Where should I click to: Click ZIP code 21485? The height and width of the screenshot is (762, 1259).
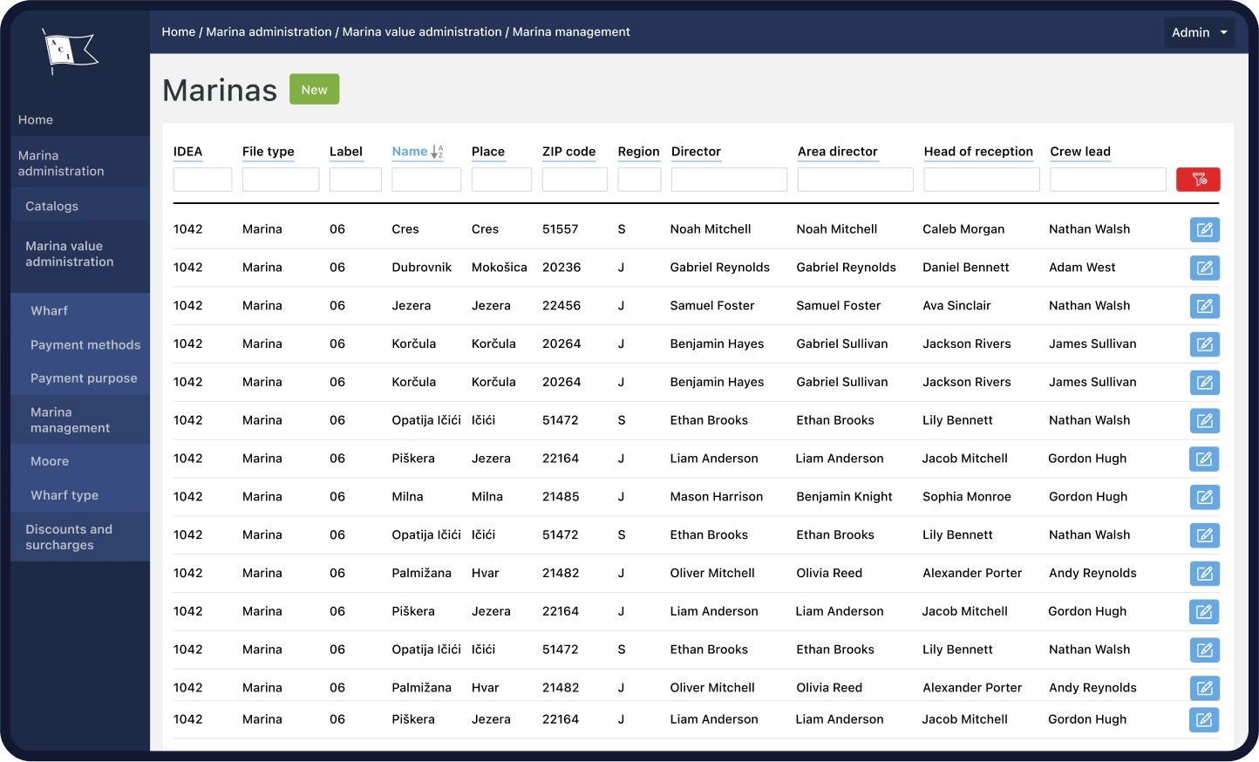561,497
